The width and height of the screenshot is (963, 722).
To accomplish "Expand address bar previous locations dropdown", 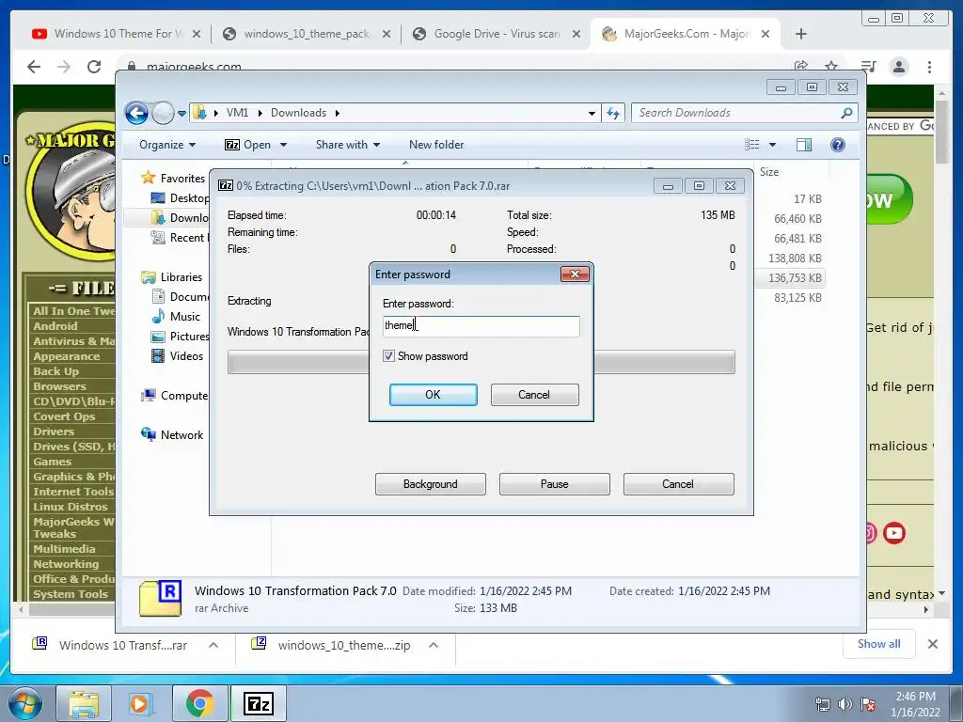I will click(592, 113).
